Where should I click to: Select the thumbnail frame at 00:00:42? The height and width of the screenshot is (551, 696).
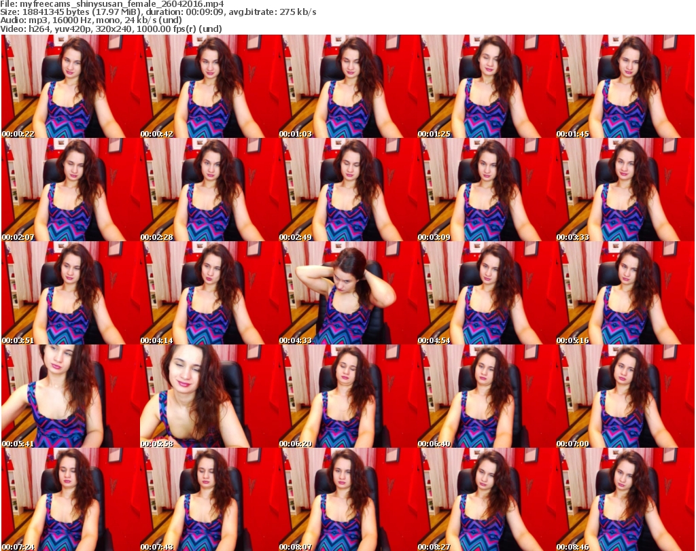pos(209,86)
